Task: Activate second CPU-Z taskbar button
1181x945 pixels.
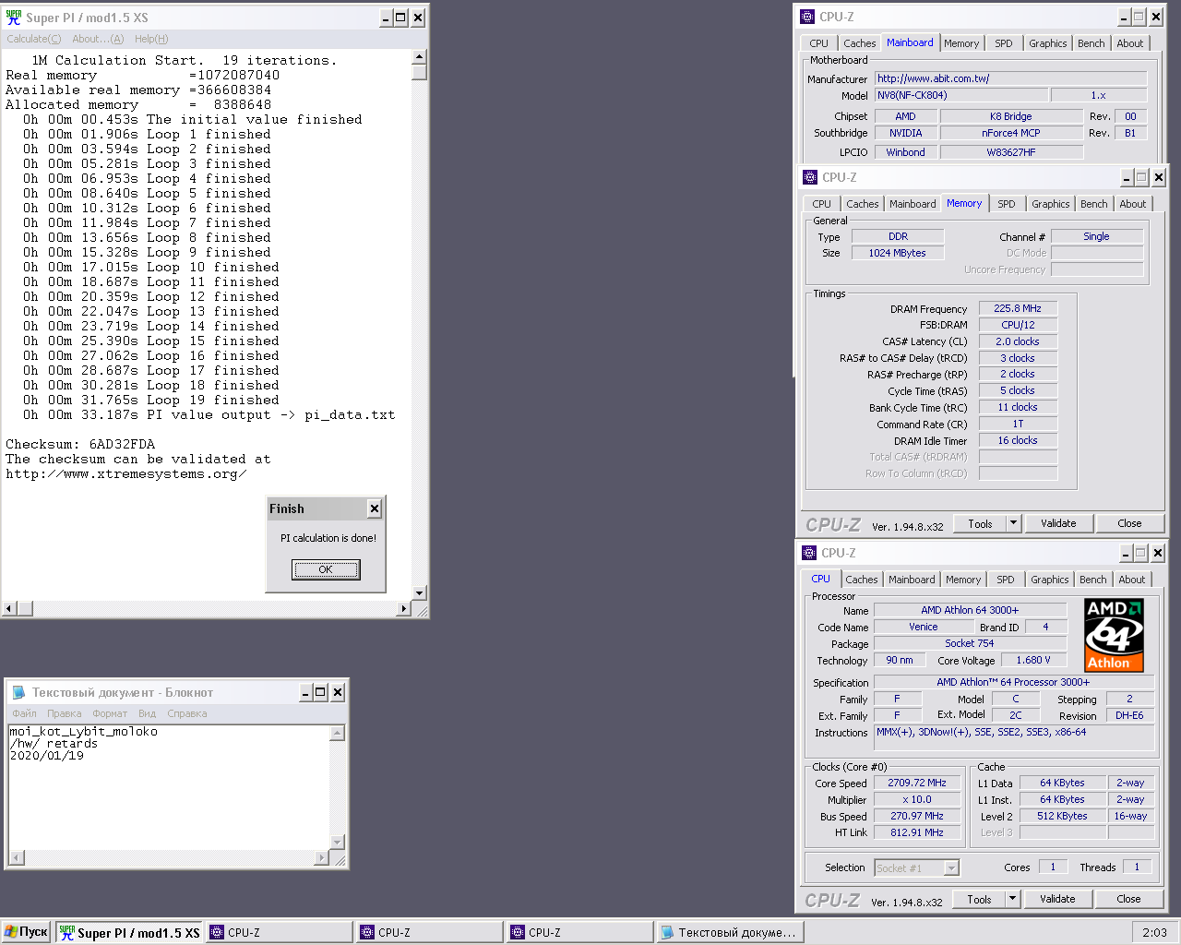Action: coord(430,932)
